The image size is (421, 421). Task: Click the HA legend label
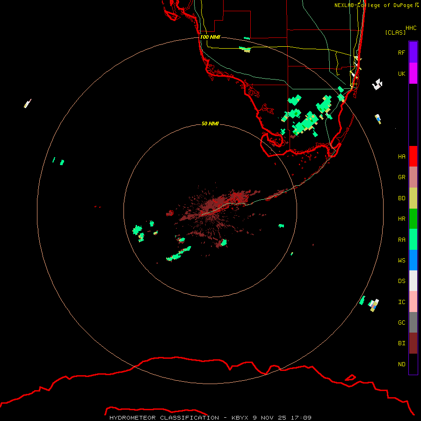(x=401, y=156)
